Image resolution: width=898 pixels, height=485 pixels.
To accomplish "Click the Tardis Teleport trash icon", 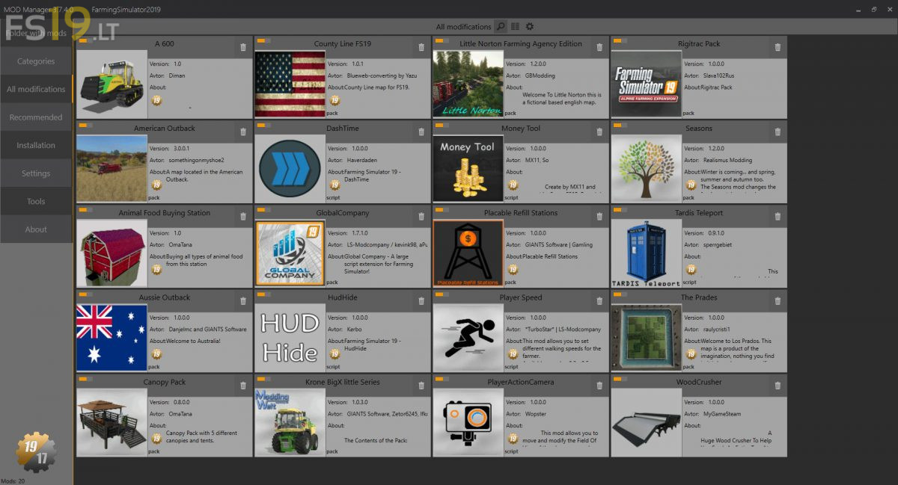I will tap(778, 216).
